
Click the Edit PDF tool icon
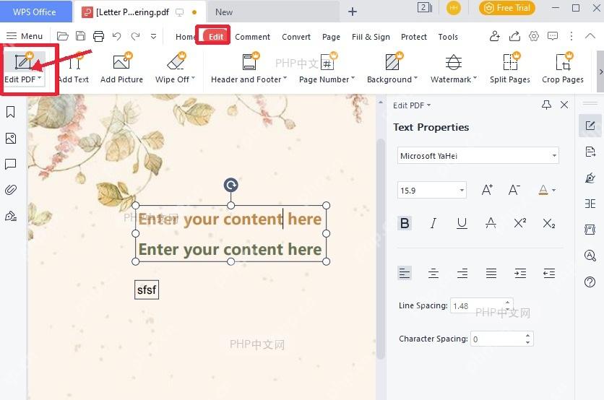coord(22,61)
